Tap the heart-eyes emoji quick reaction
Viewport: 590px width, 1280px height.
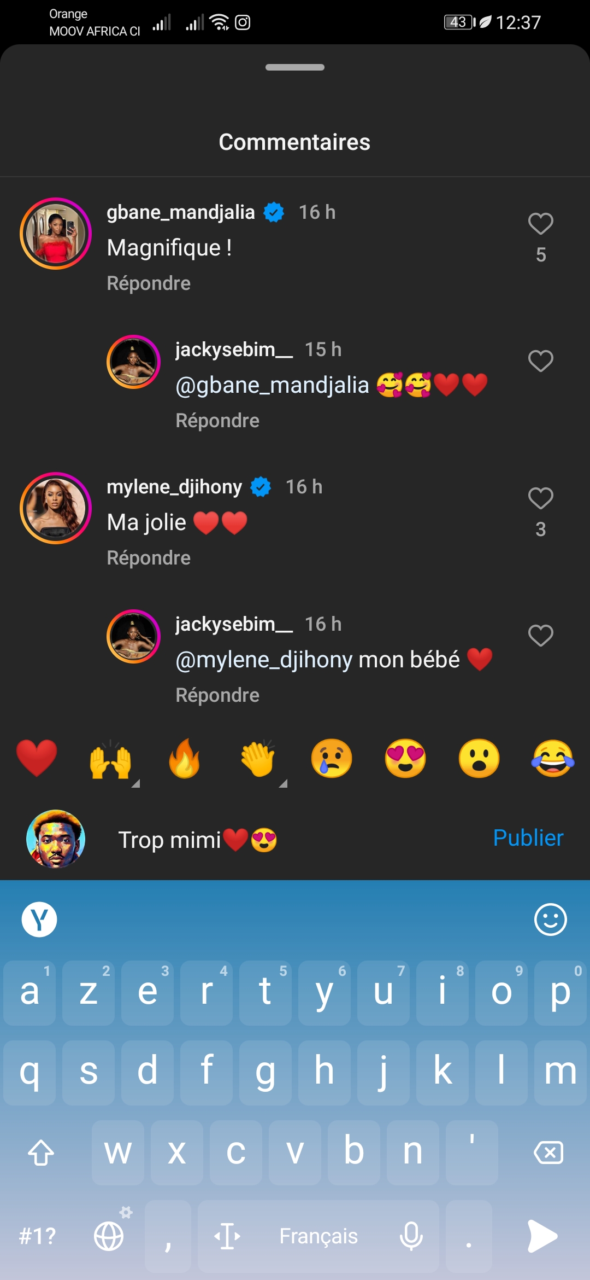click(405, 759)
